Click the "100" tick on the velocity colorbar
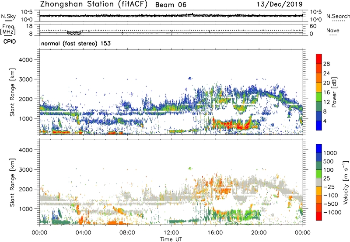 pyautogui.click(x=329, y=170)
